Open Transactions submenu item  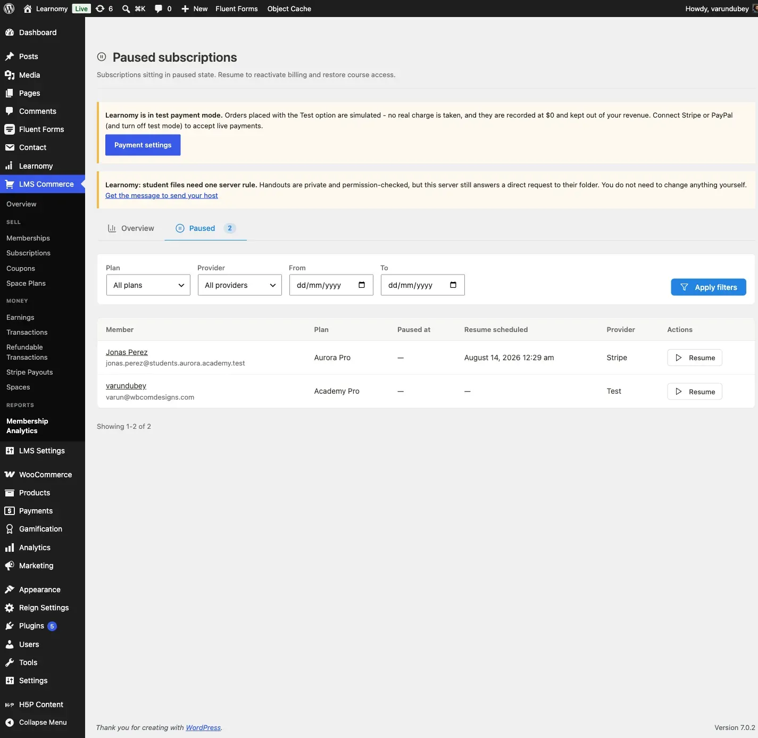tap(27, 333)
